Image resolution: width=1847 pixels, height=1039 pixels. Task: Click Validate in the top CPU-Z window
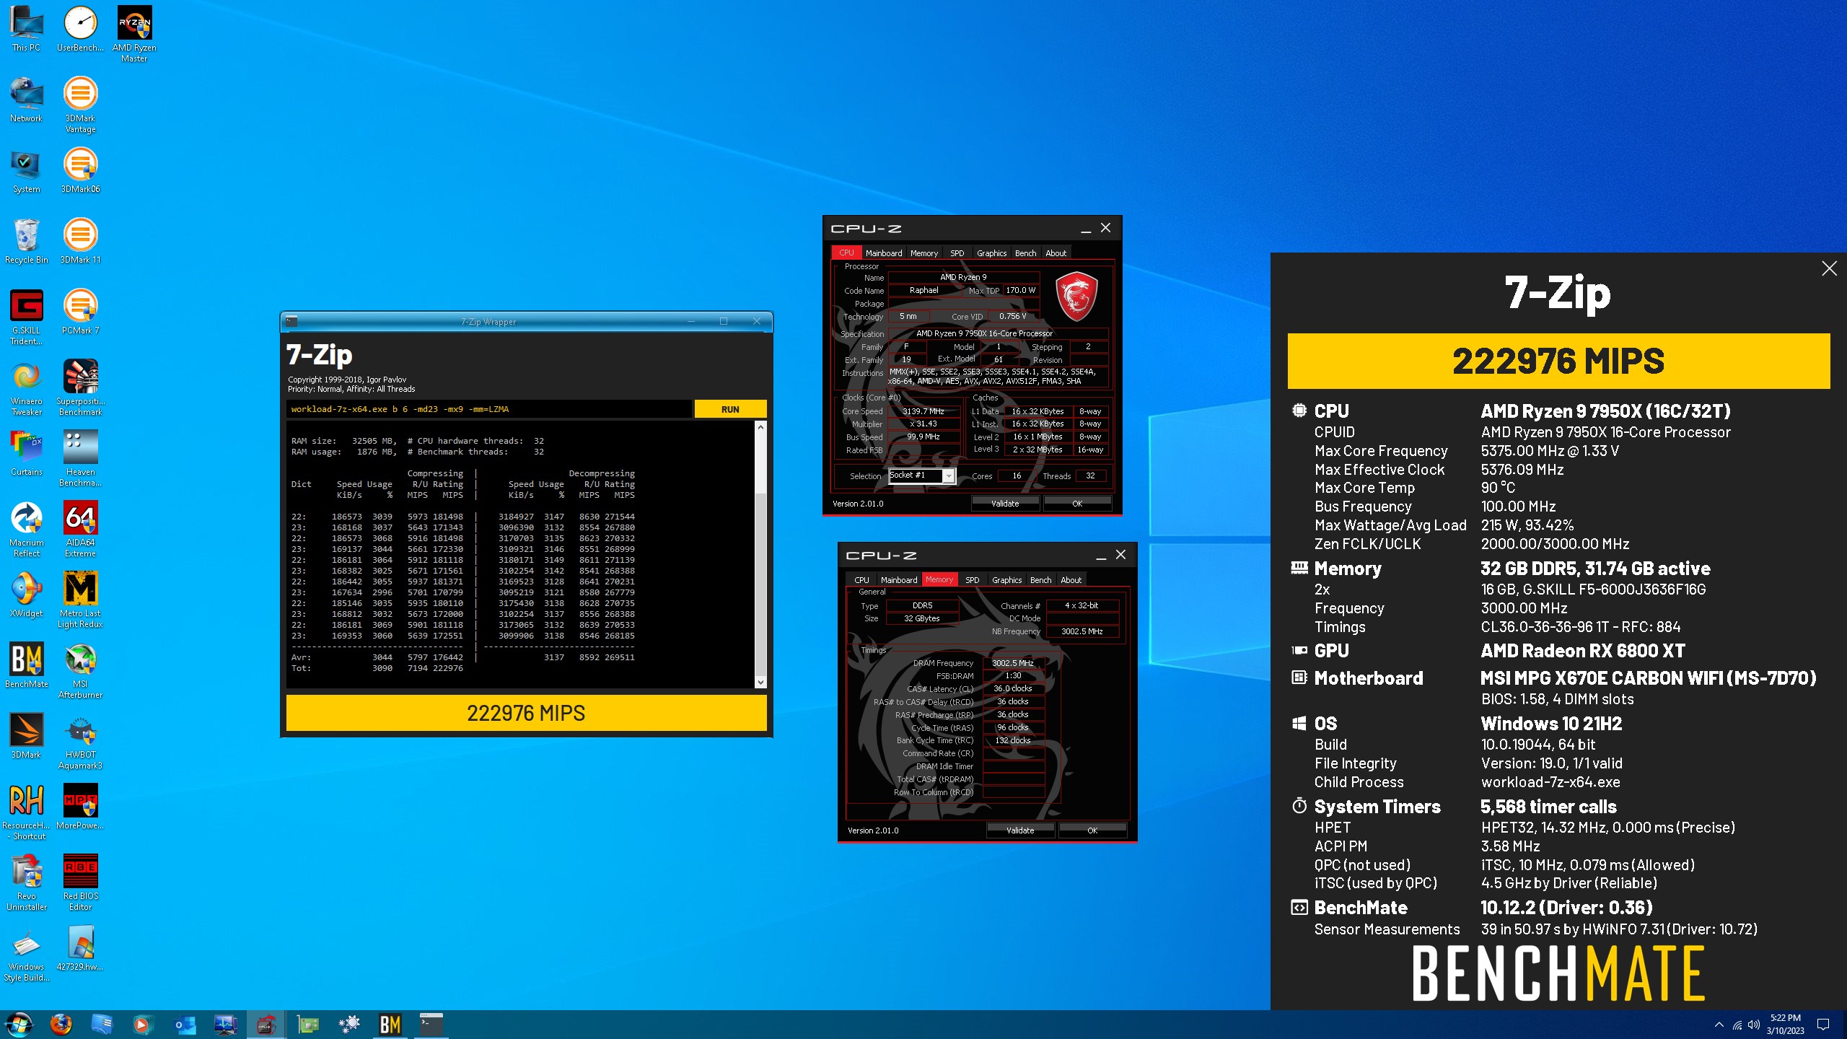coord(1005,504)
